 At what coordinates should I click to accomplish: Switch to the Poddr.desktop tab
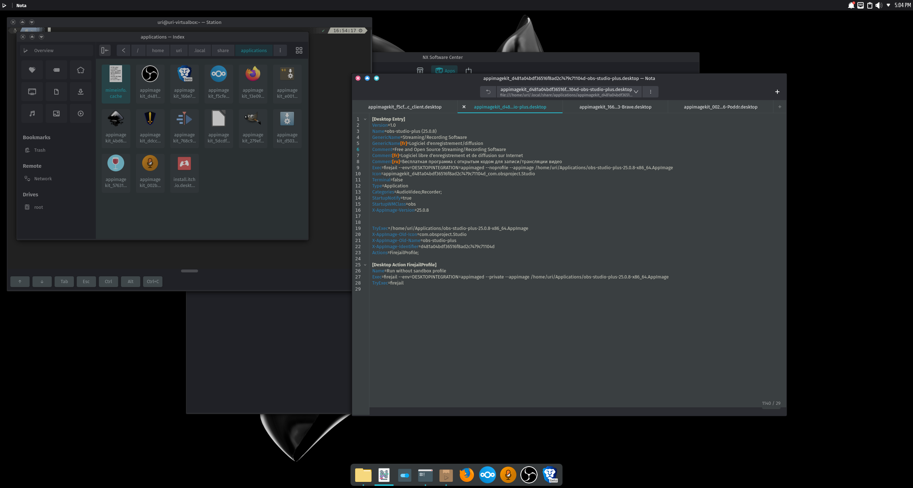pos(720,107)
